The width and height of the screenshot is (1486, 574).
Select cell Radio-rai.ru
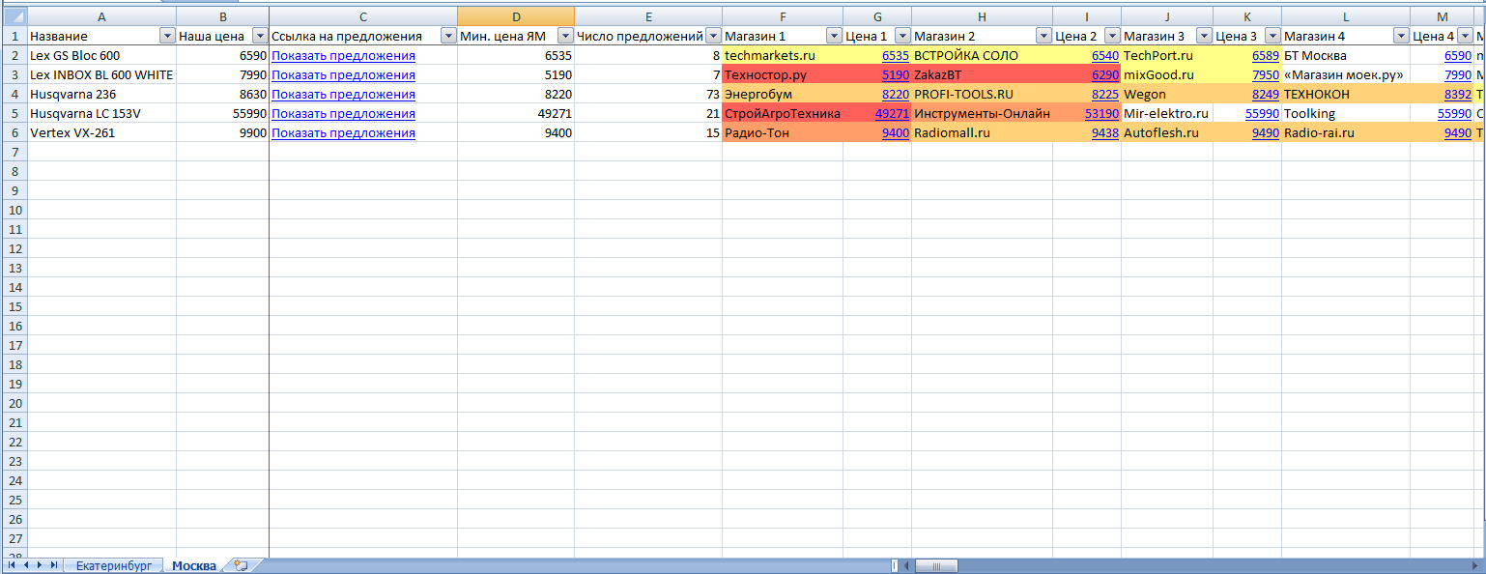(1346, 132)
